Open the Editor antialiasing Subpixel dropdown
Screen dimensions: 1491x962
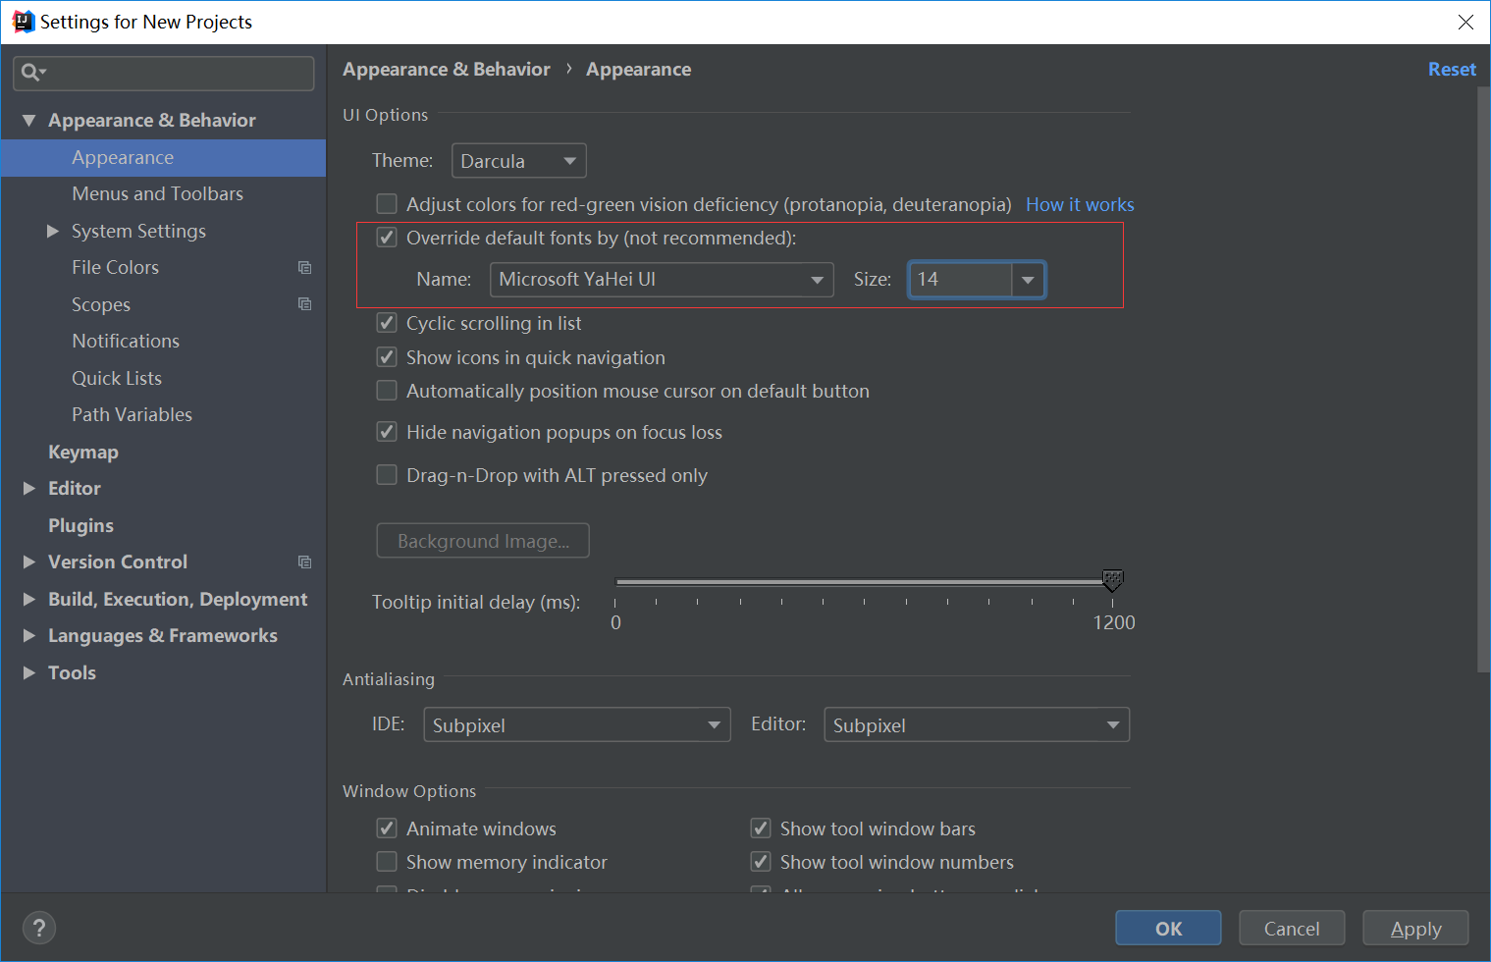[x=977, y=725]
